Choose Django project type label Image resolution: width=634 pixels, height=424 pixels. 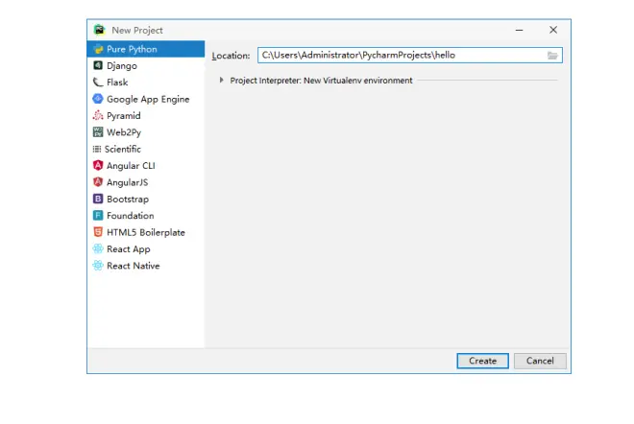pyautogui.click(x=122, y=66)
